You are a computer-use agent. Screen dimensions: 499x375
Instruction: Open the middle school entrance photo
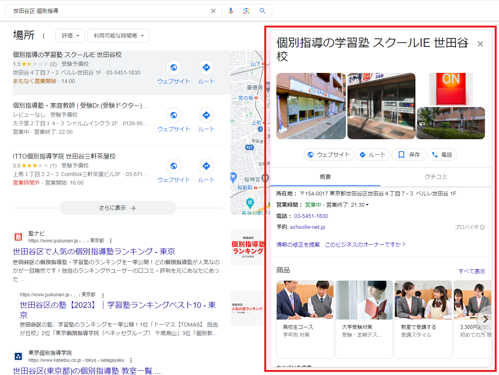[381, 106]
